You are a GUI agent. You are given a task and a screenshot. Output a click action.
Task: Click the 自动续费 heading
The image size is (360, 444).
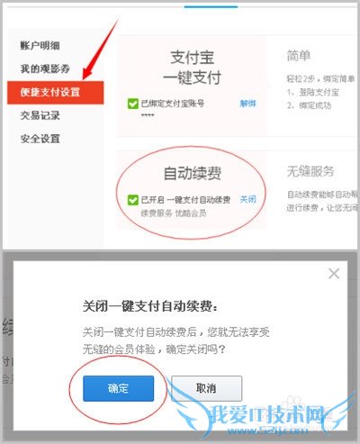click(x=193, y=173)
